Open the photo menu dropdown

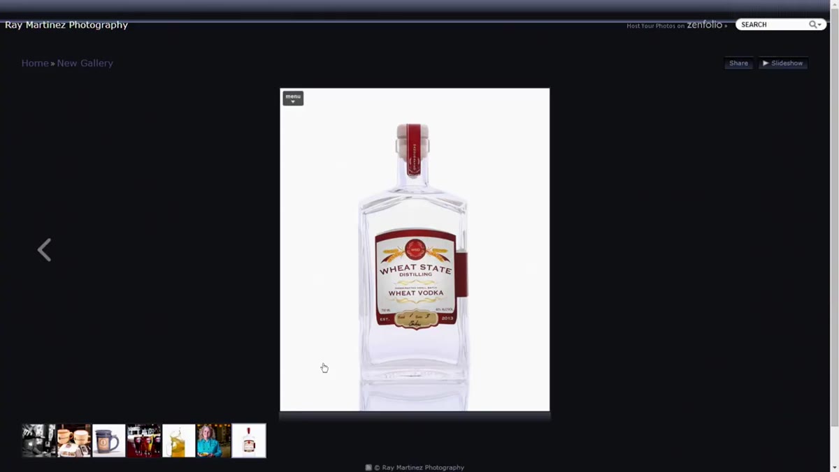pos(293,98)
